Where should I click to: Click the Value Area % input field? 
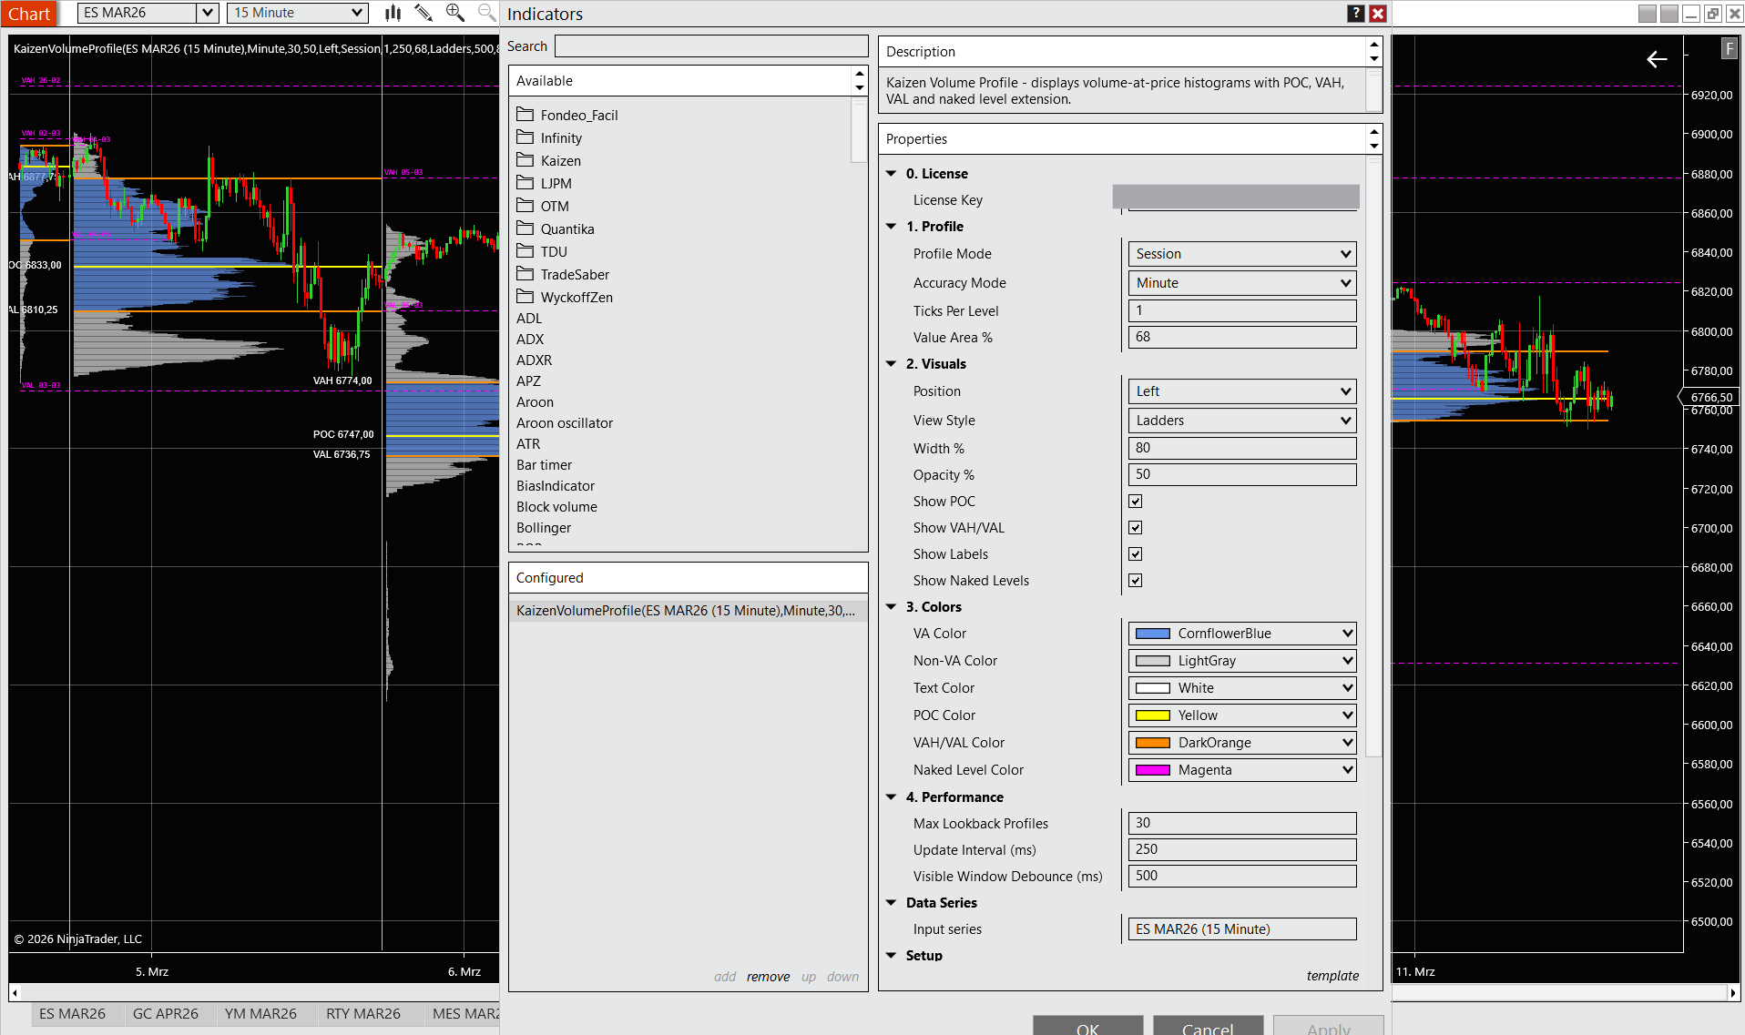point(1241,337)
